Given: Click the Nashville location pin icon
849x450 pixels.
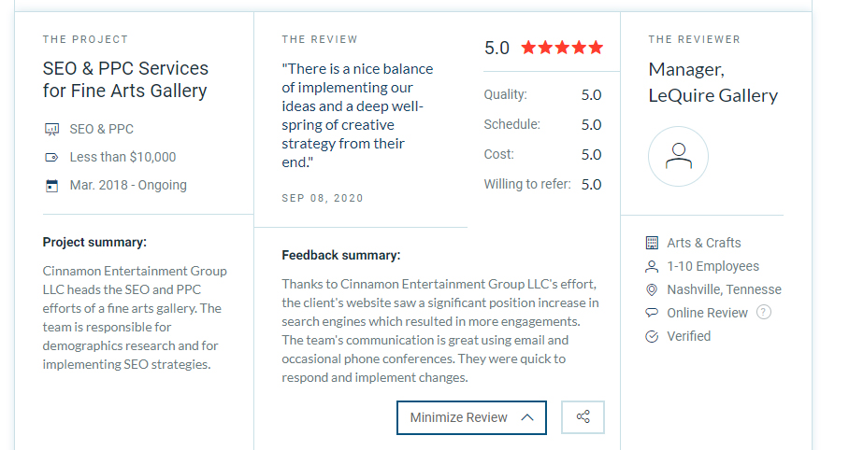Looking at the screenshot, I should pyautogui.click(x=652, y=289).
